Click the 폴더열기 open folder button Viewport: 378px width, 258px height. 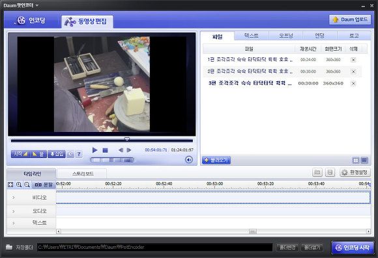[x=312, y=247]
